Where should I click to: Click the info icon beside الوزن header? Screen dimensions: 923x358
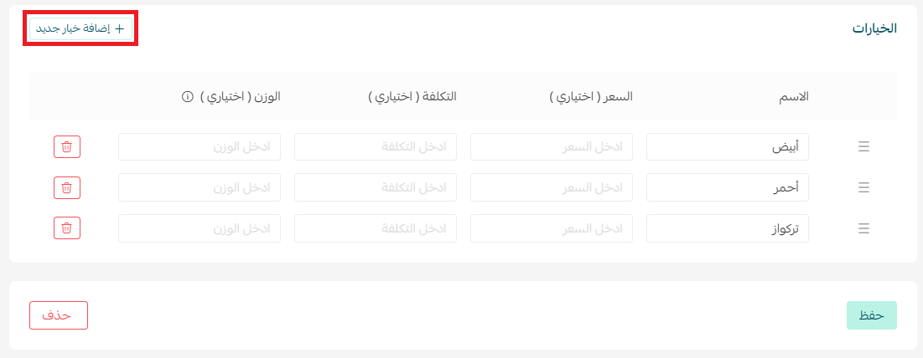187,97
